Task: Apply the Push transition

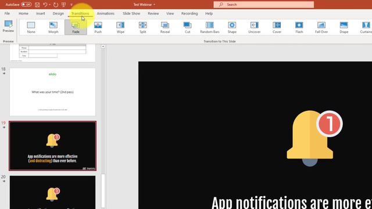Action: (x=98, y=27)
